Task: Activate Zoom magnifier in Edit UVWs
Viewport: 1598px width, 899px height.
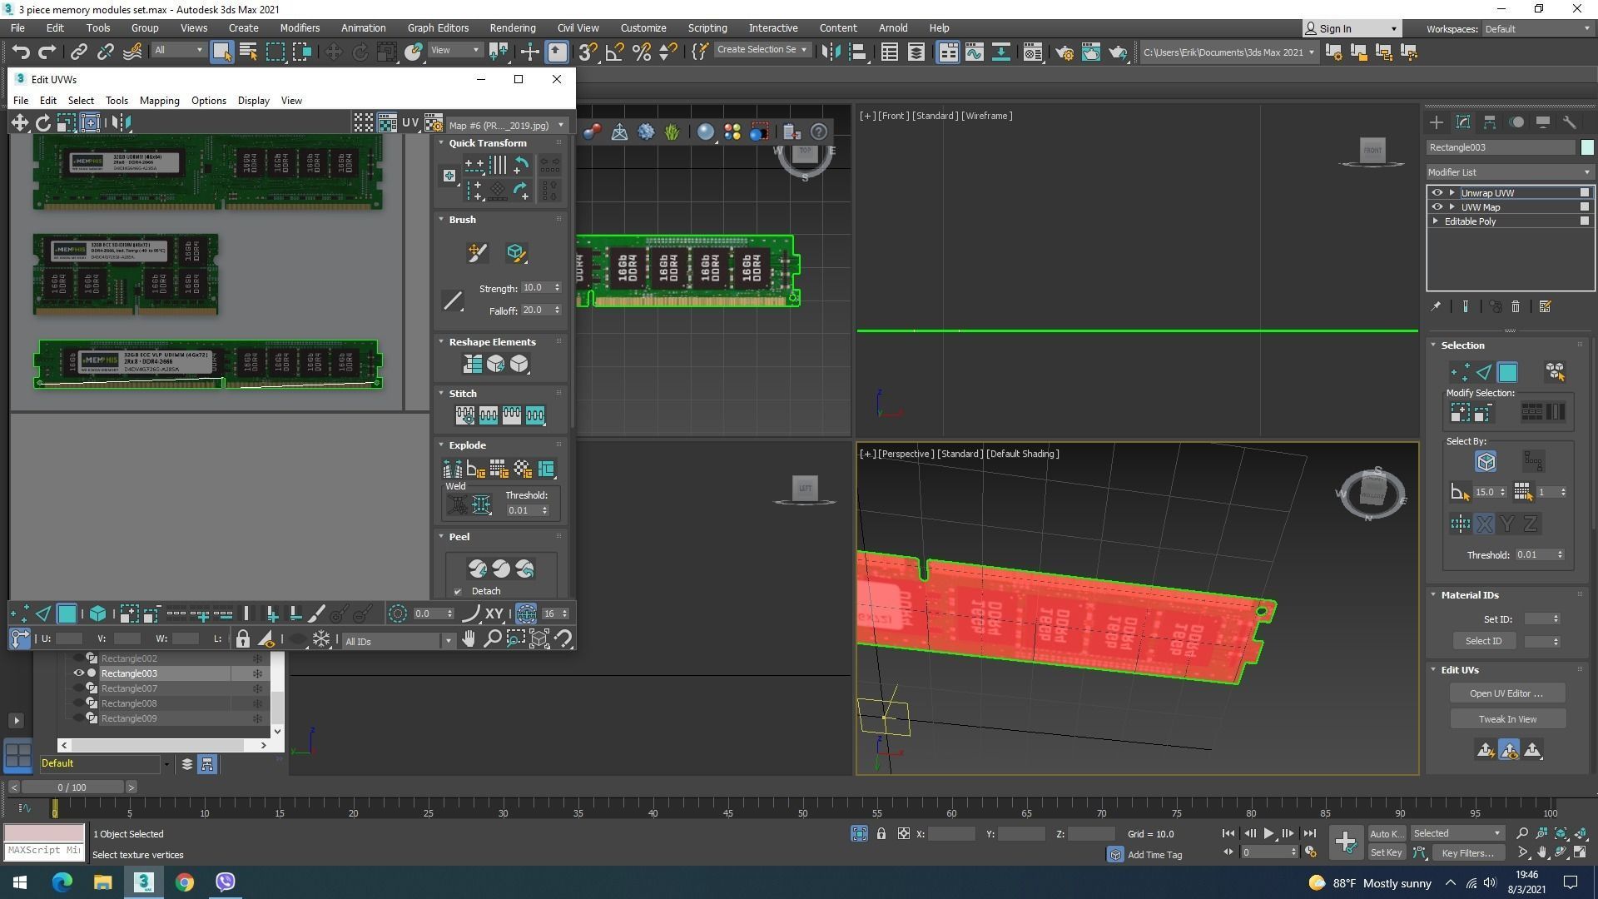Action: 492,639
